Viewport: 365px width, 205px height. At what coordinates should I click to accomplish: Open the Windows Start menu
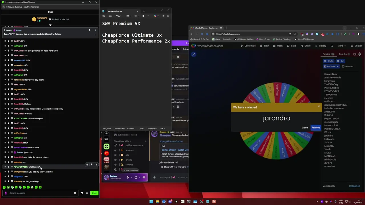151,202
